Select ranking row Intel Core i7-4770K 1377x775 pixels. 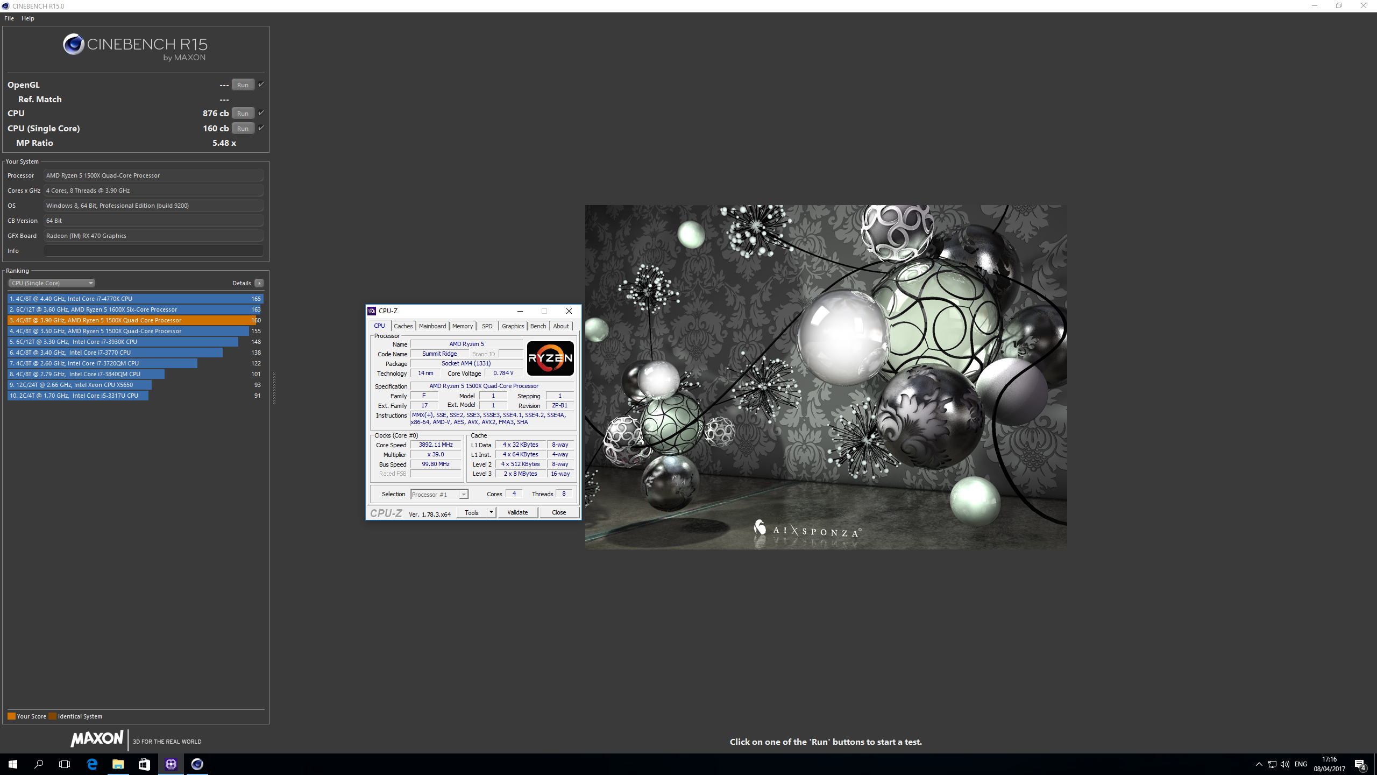[x=135, y=299]
